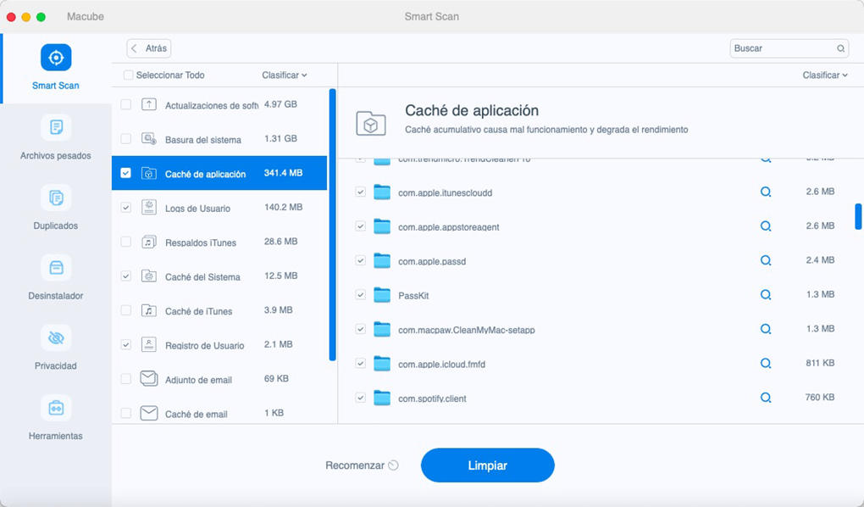Click magnifier icon for com.apple.appstoreagent
The height and width of the screenshot is (507, 864).
(x=766, y=226)
